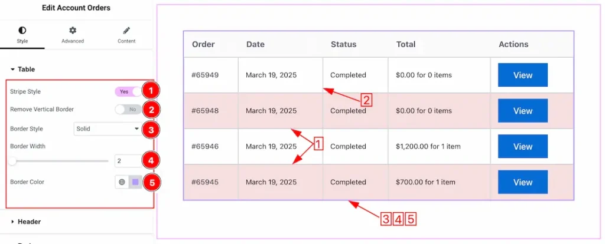Click the Style tab half-circle icon
The image size is (605, 244).
pos(22,31)
